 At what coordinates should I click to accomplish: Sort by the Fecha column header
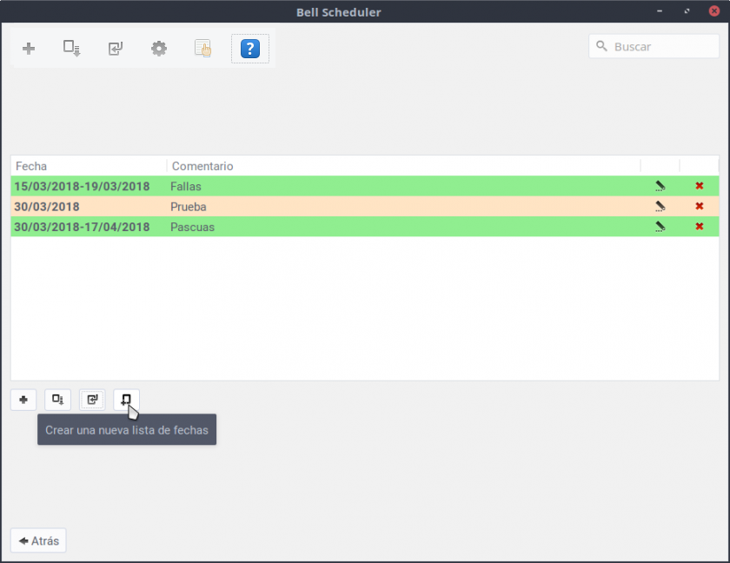coord(87,166)
